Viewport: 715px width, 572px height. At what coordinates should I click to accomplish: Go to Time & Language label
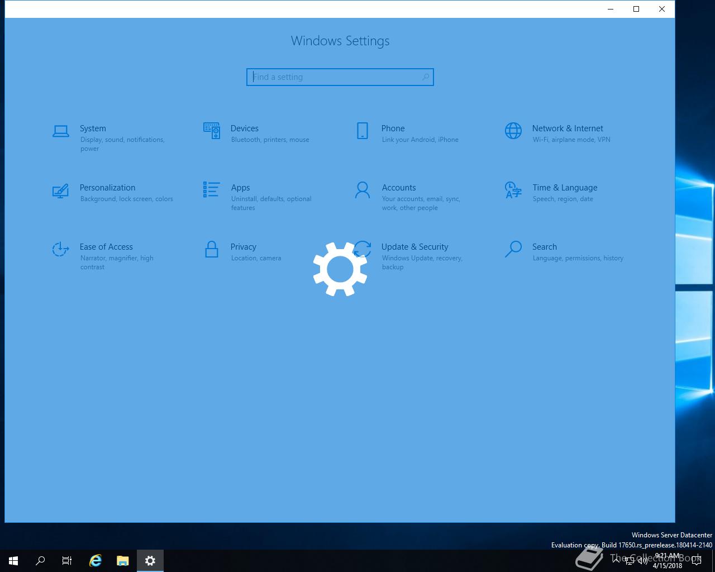click(565, 188)
